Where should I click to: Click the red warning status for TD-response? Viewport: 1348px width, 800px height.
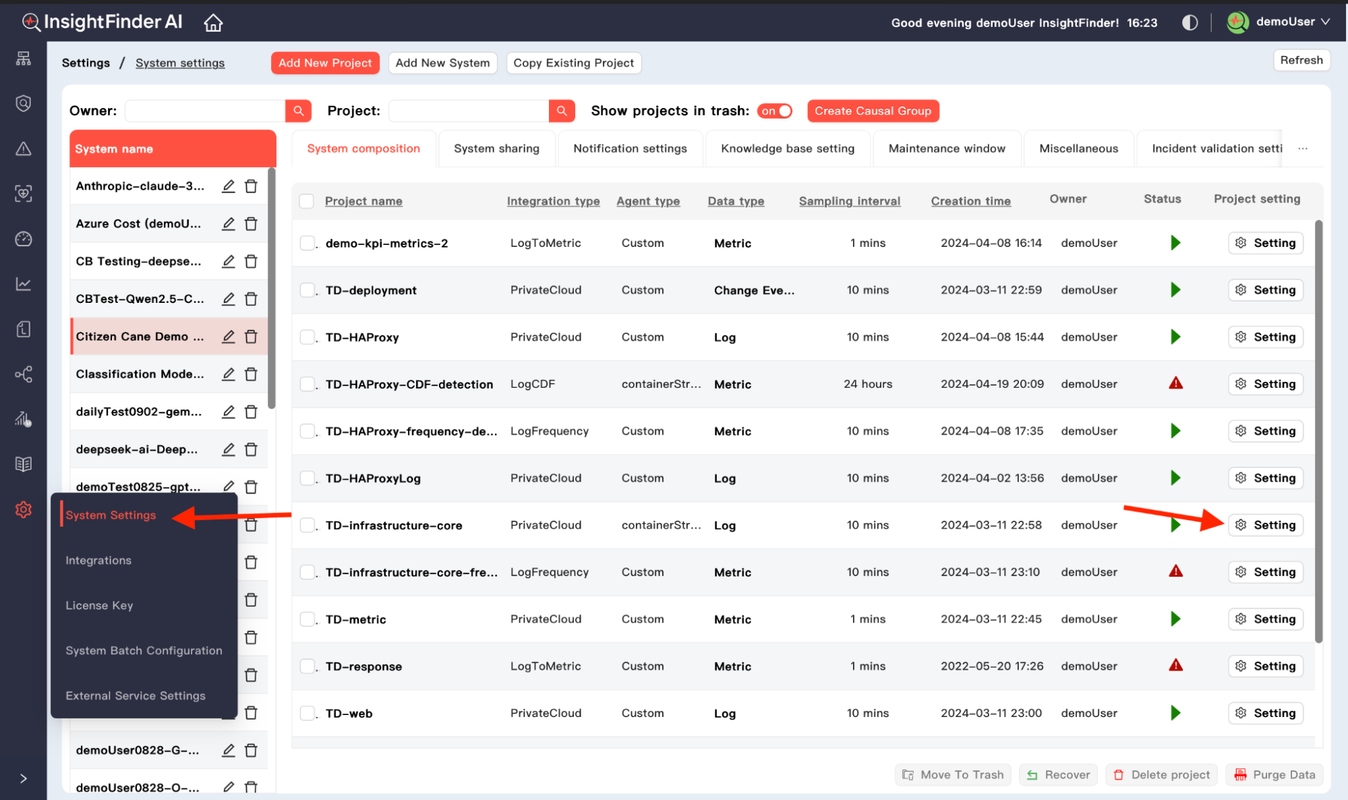click(x=1175, y=666)
